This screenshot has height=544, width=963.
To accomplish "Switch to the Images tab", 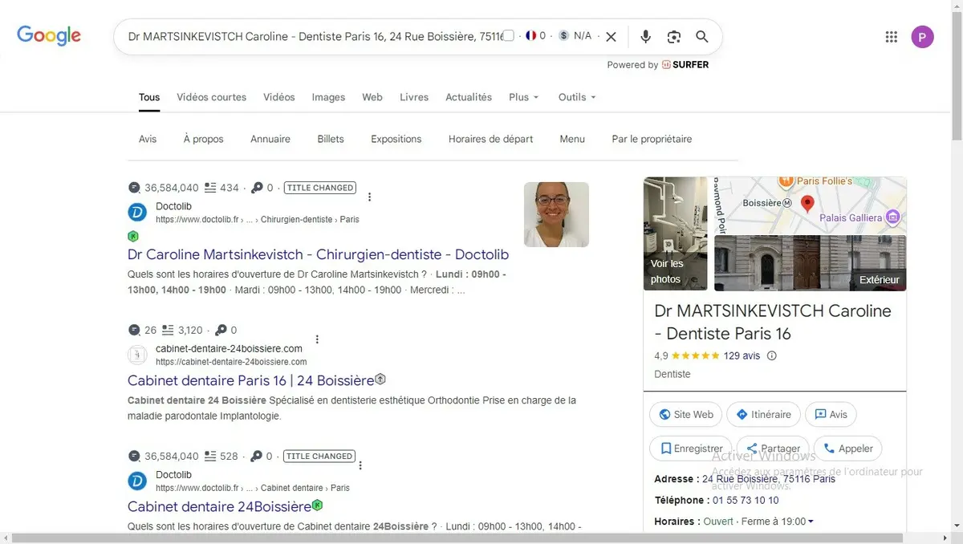I will 328,97.
